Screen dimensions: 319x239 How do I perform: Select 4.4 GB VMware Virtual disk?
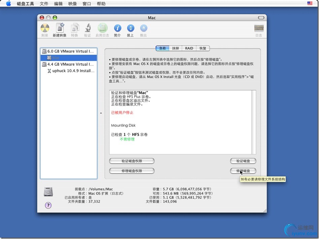click(x=69, y=64)
